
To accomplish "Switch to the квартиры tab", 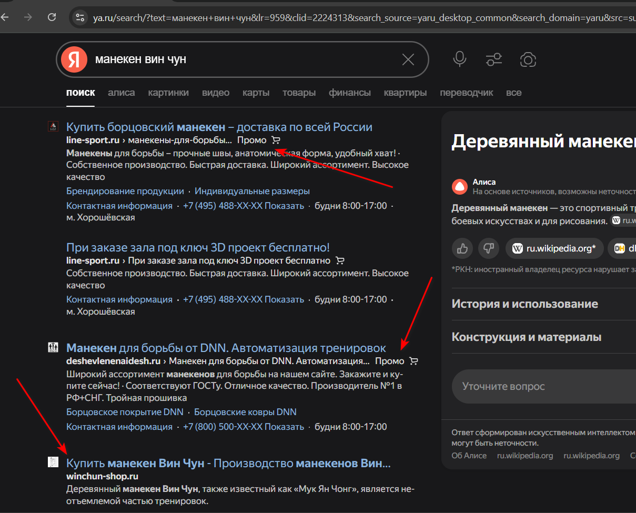I will (405, 93).
